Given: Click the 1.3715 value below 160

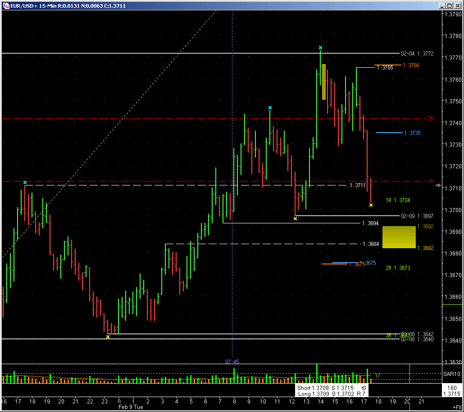Looking at the screenshot, I should click(452, 394).
